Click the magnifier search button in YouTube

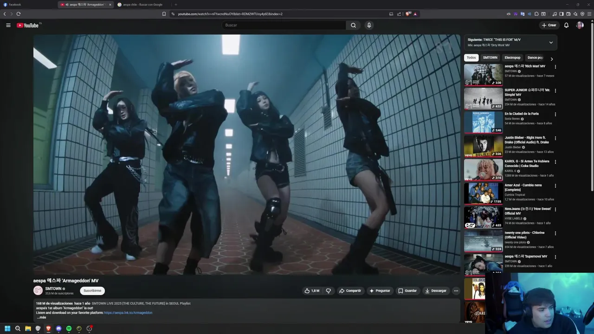click(x=353, y=25)
